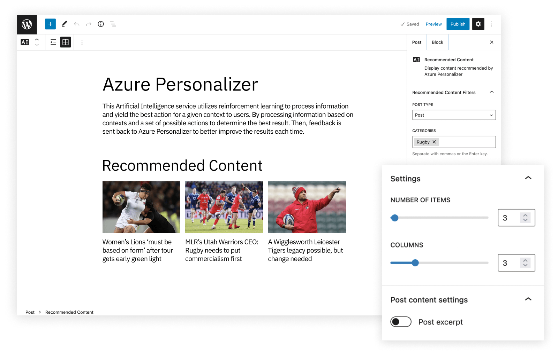The image size is (558, 353).
Task: Click the Recommended Content breadcrumb
Action: click(69, 312)
